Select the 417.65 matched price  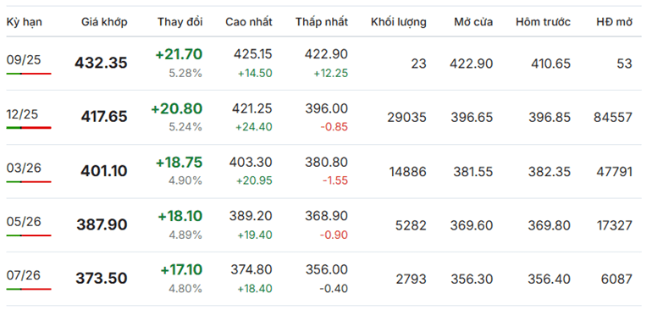(x=104, y=117)
